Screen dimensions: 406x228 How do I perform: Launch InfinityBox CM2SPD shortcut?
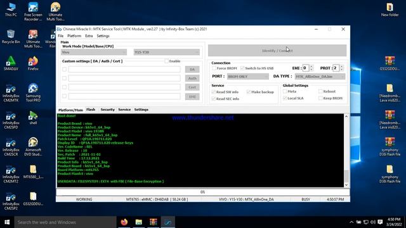click(x=11, y=120)
